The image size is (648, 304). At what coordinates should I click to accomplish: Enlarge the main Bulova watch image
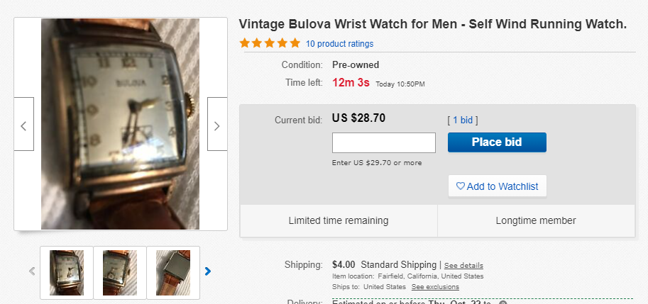[120, 124]
